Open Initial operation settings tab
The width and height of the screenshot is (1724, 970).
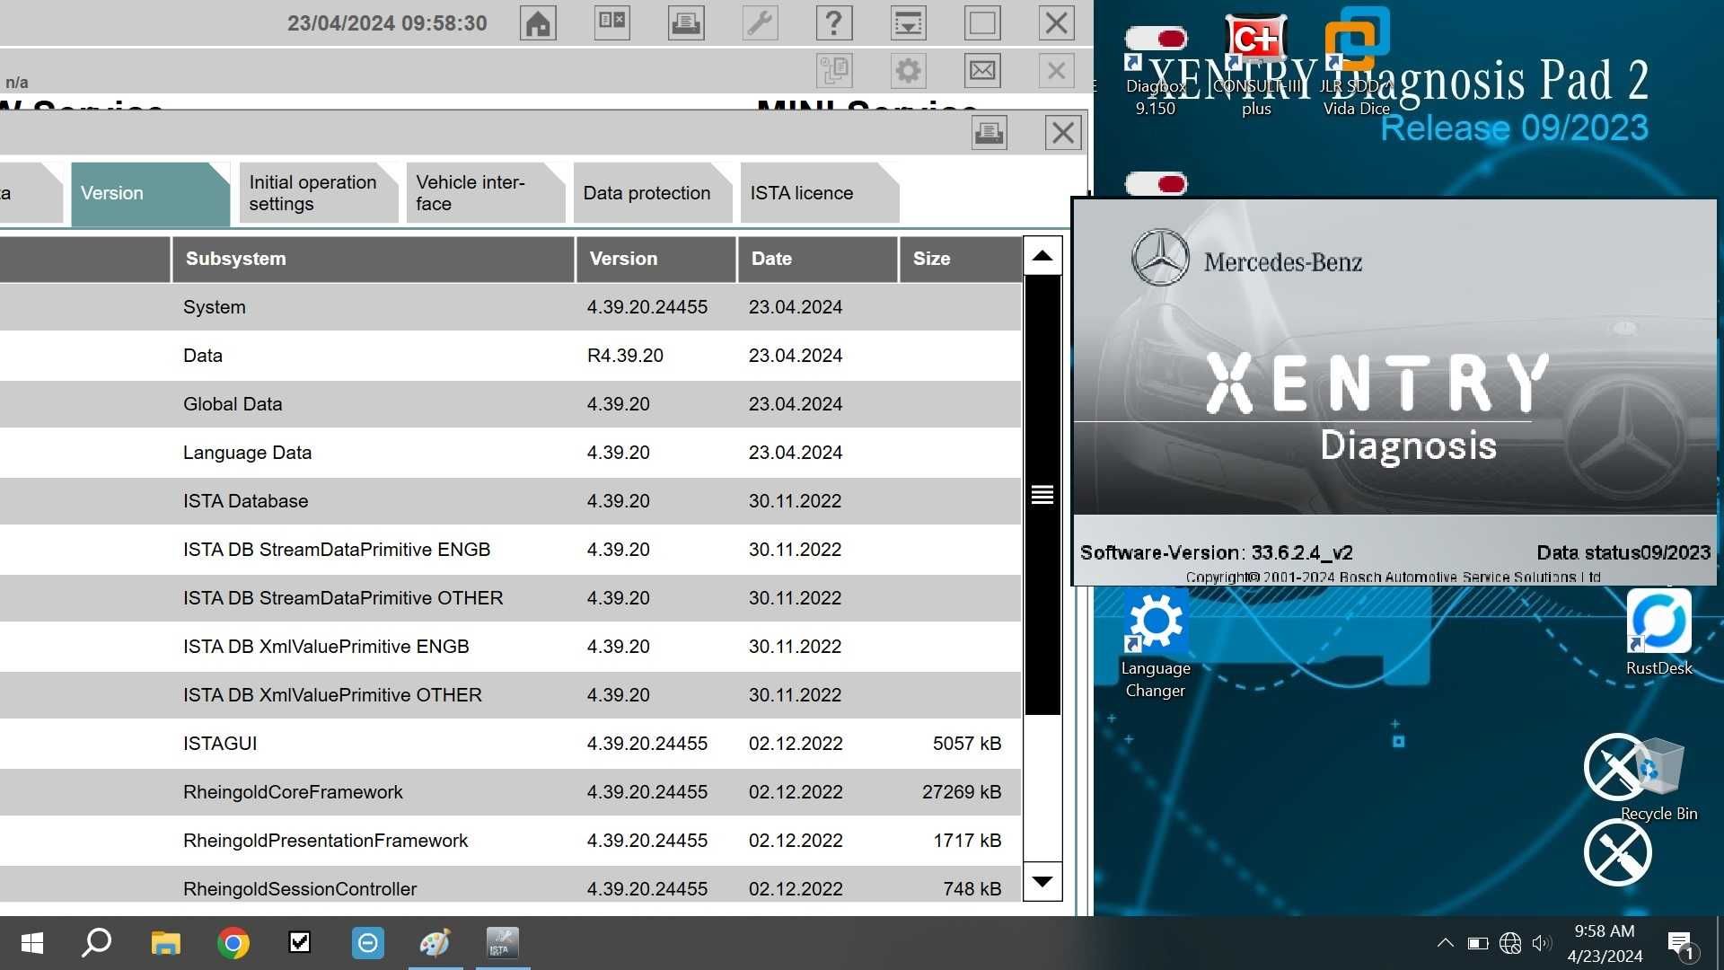(x=318, y=193)
